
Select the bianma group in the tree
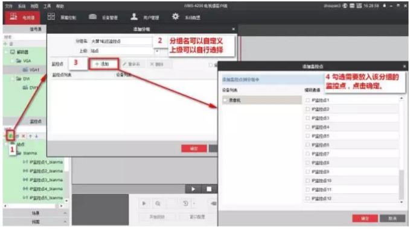pos(27,153)
